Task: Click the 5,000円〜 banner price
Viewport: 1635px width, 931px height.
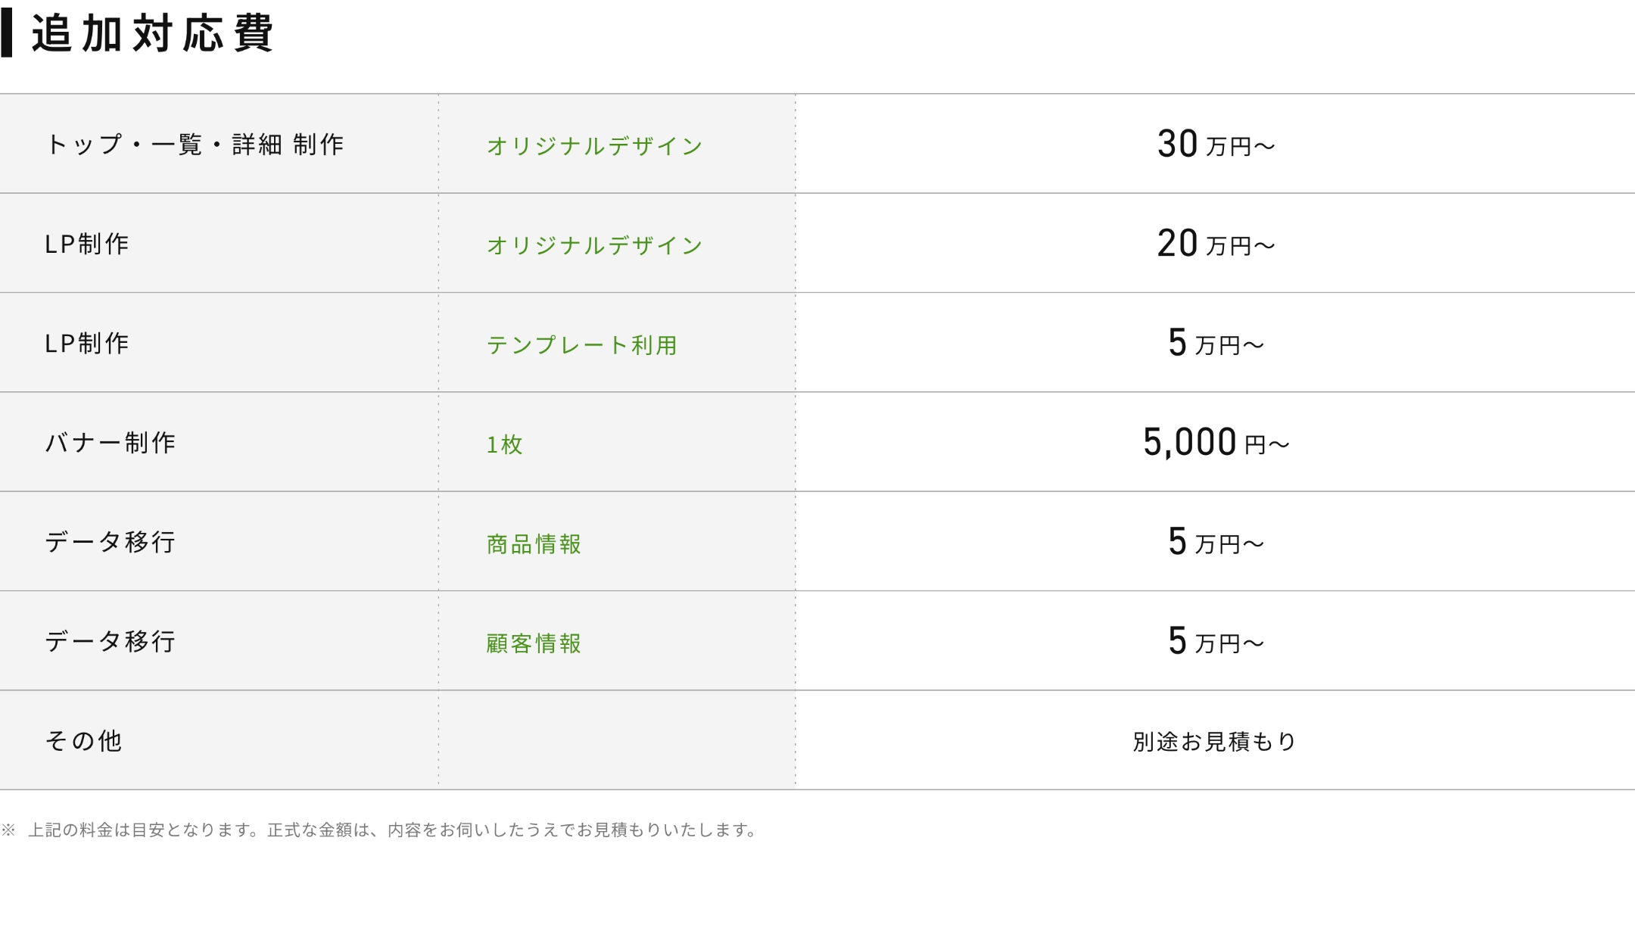Action: [1215, 442]
